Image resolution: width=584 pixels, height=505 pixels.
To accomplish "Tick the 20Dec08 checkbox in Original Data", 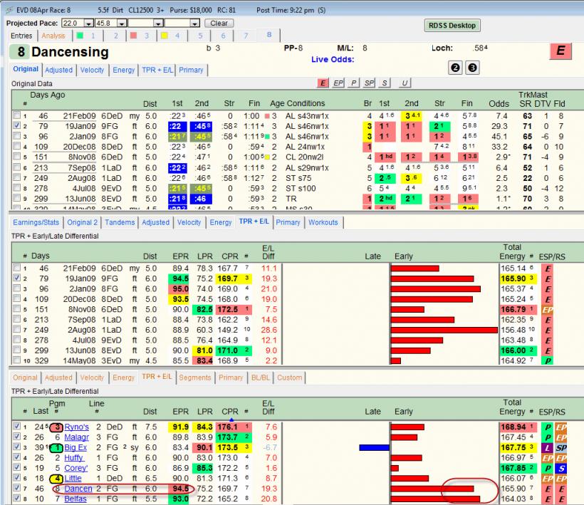I will tap(17, 146).
